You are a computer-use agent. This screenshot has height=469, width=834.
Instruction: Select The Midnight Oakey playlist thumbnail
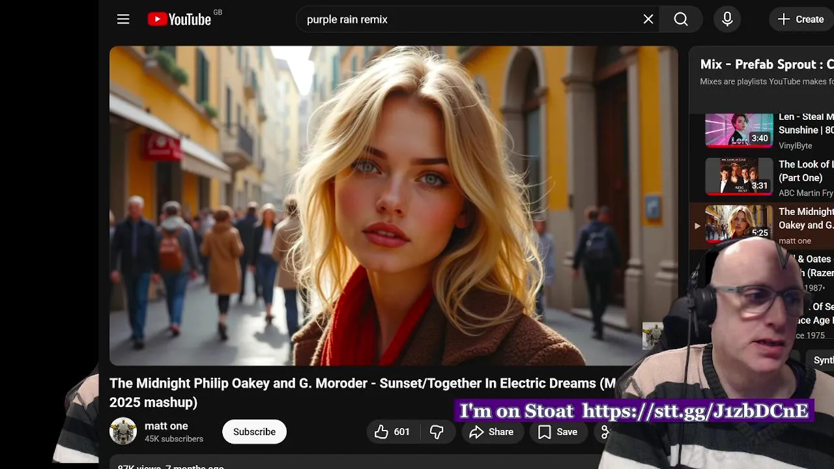click(739, 223)
